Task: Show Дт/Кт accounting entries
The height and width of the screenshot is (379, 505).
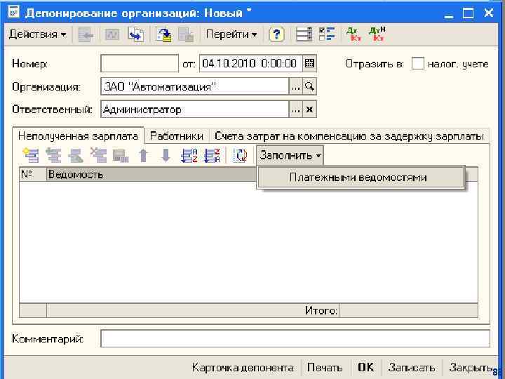Action: (x=353, y=34)
